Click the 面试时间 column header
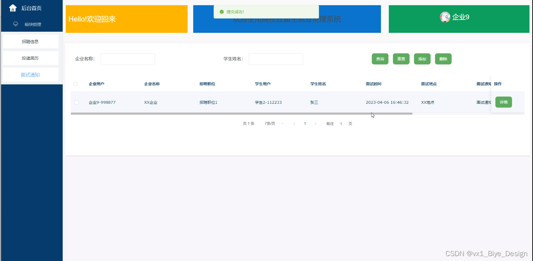533x261 pixels. point(373,84)
